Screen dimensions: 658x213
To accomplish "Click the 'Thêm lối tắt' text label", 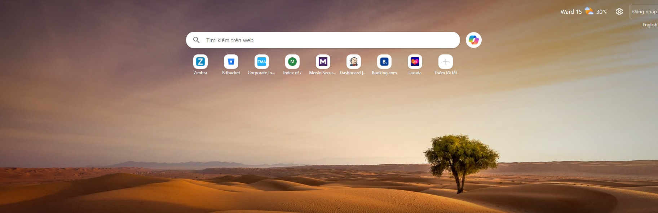I will pos(445,73).
